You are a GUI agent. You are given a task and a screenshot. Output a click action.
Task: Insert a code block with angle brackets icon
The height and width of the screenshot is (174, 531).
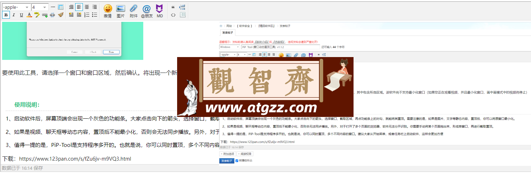[173, 15]
